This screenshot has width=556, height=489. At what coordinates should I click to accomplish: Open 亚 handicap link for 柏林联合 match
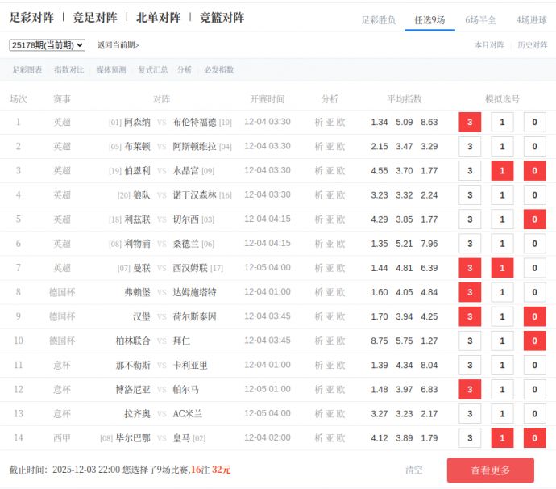coord(330,341)
